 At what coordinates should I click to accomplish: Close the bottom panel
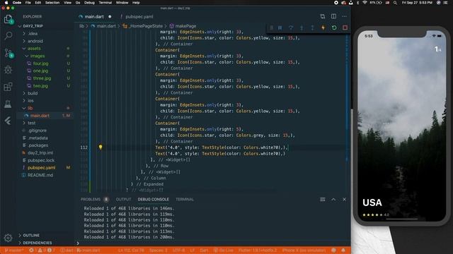(344, 199)
